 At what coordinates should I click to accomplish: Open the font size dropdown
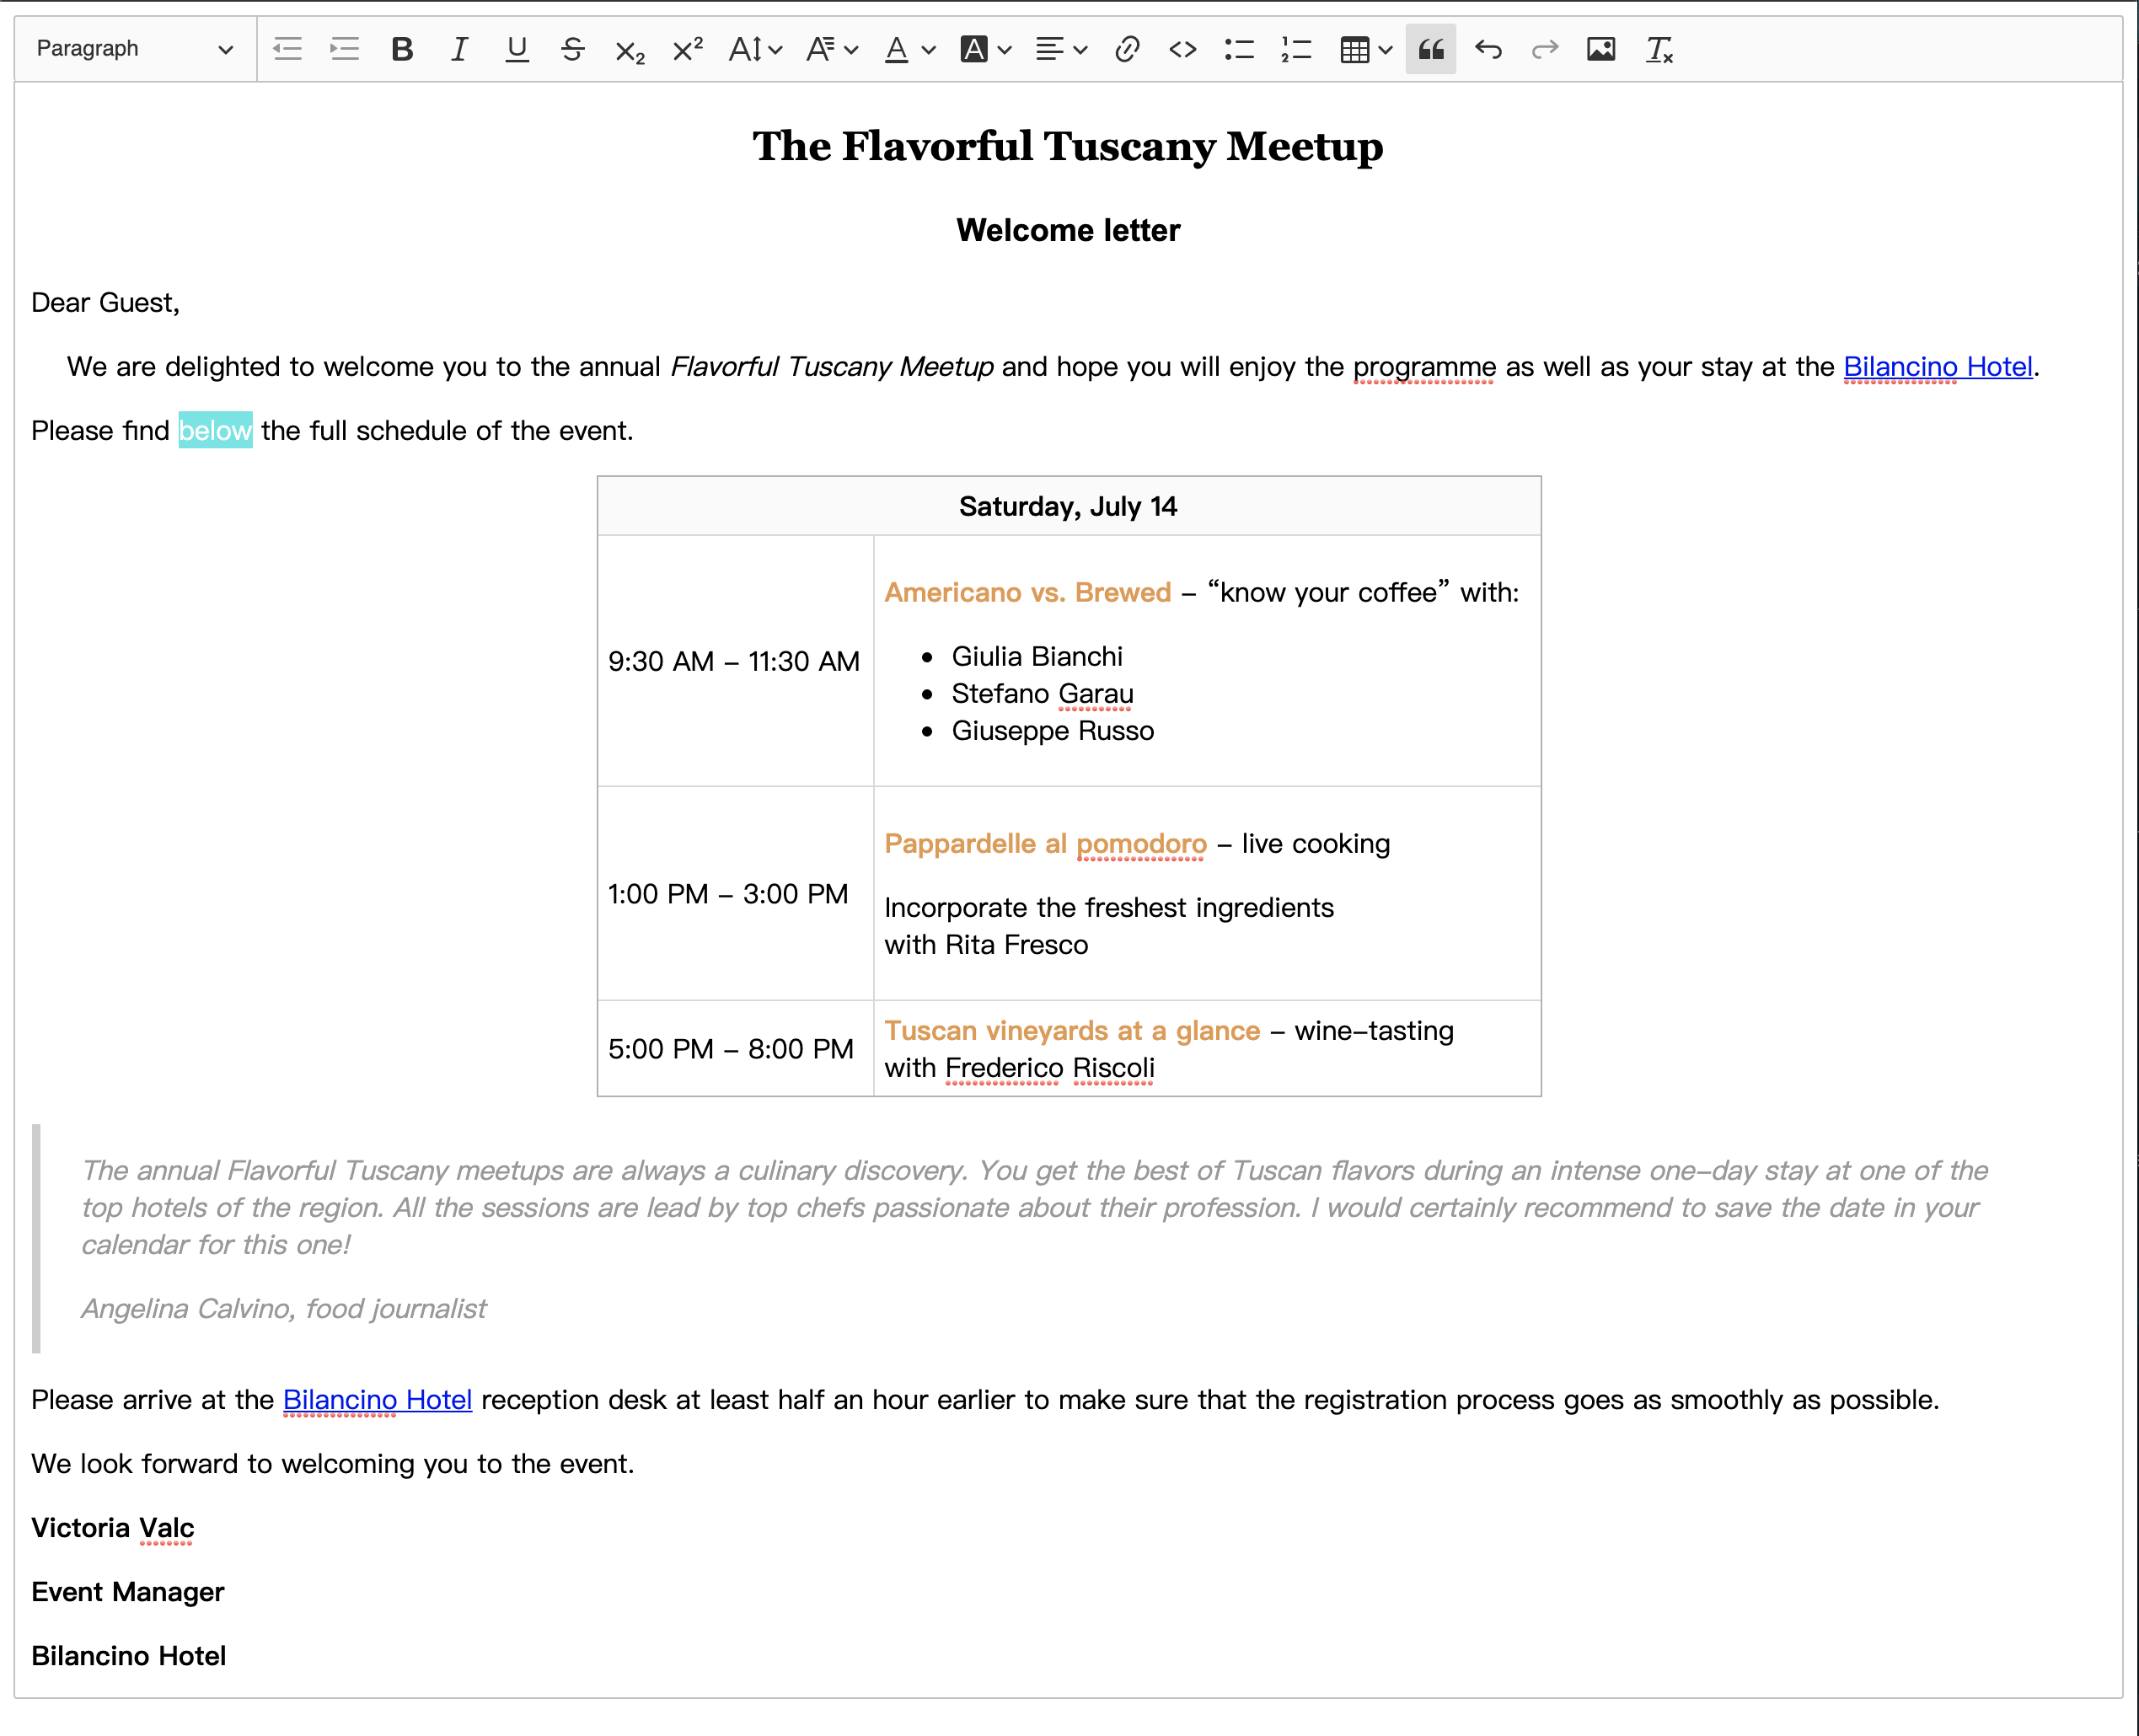pyautogui.click(x=755, y=49)
